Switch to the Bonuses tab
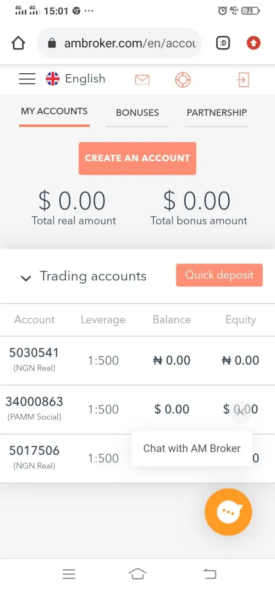The width and height of the screenshot is (275, 590). coord(137,113)
